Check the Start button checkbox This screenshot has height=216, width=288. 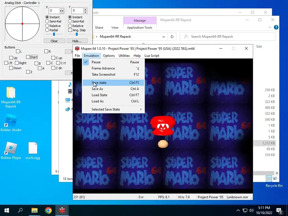[28, 57]
